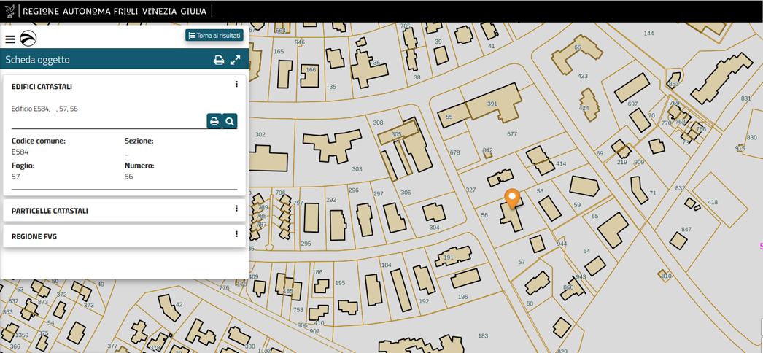
Task: Open Edifici Catastali options menu
Action: [236, 85]
